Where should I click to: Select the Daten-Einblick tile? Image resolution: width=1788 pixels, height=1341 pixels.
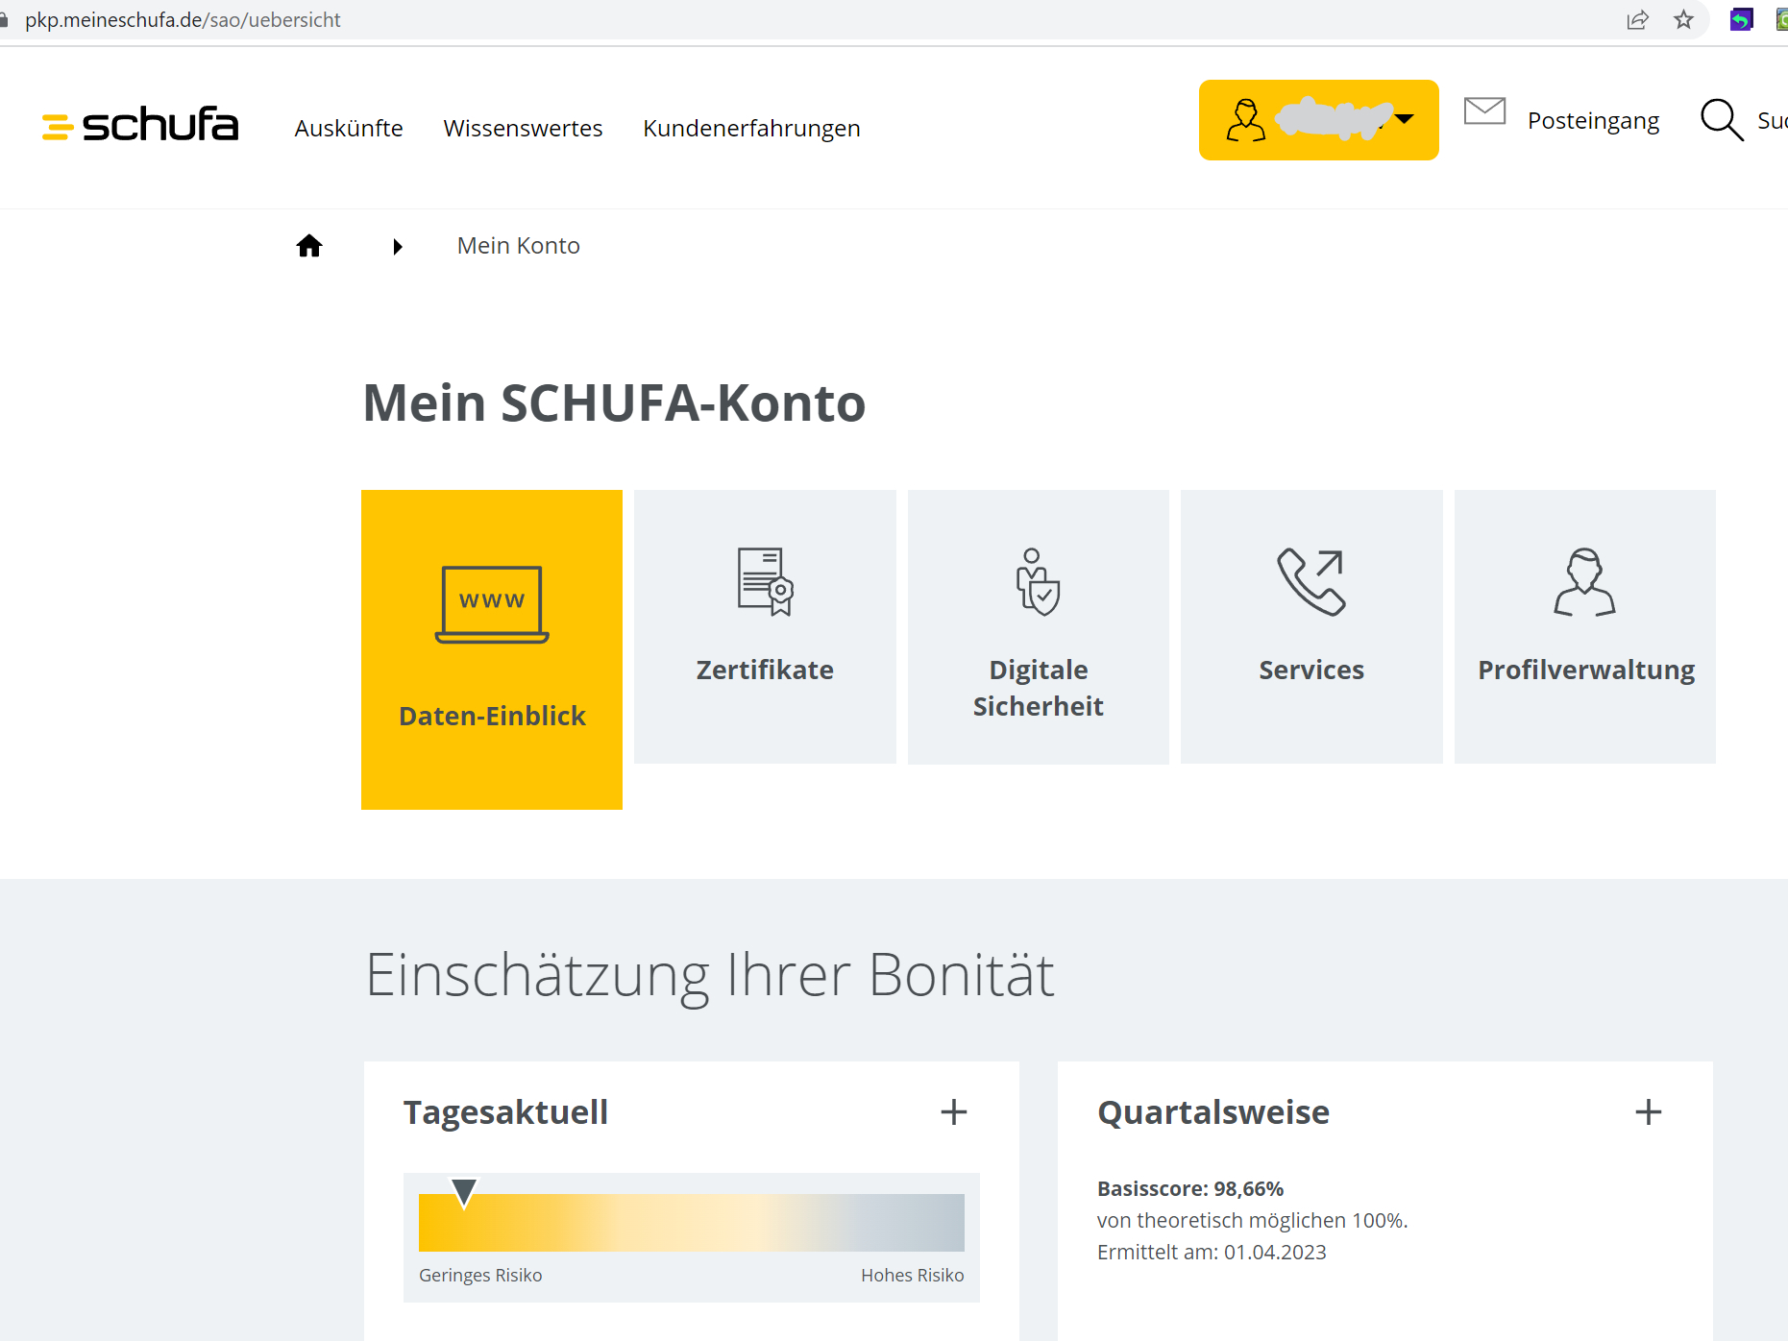tap(492, 649)
